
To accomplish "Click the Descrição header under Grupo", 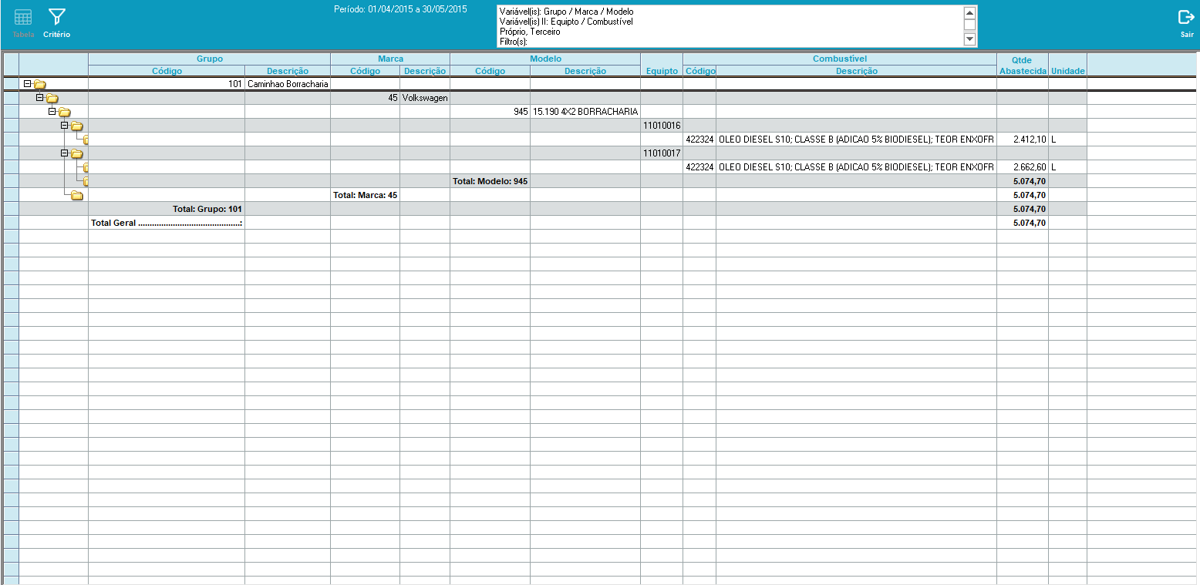I will tap(288, 71).
